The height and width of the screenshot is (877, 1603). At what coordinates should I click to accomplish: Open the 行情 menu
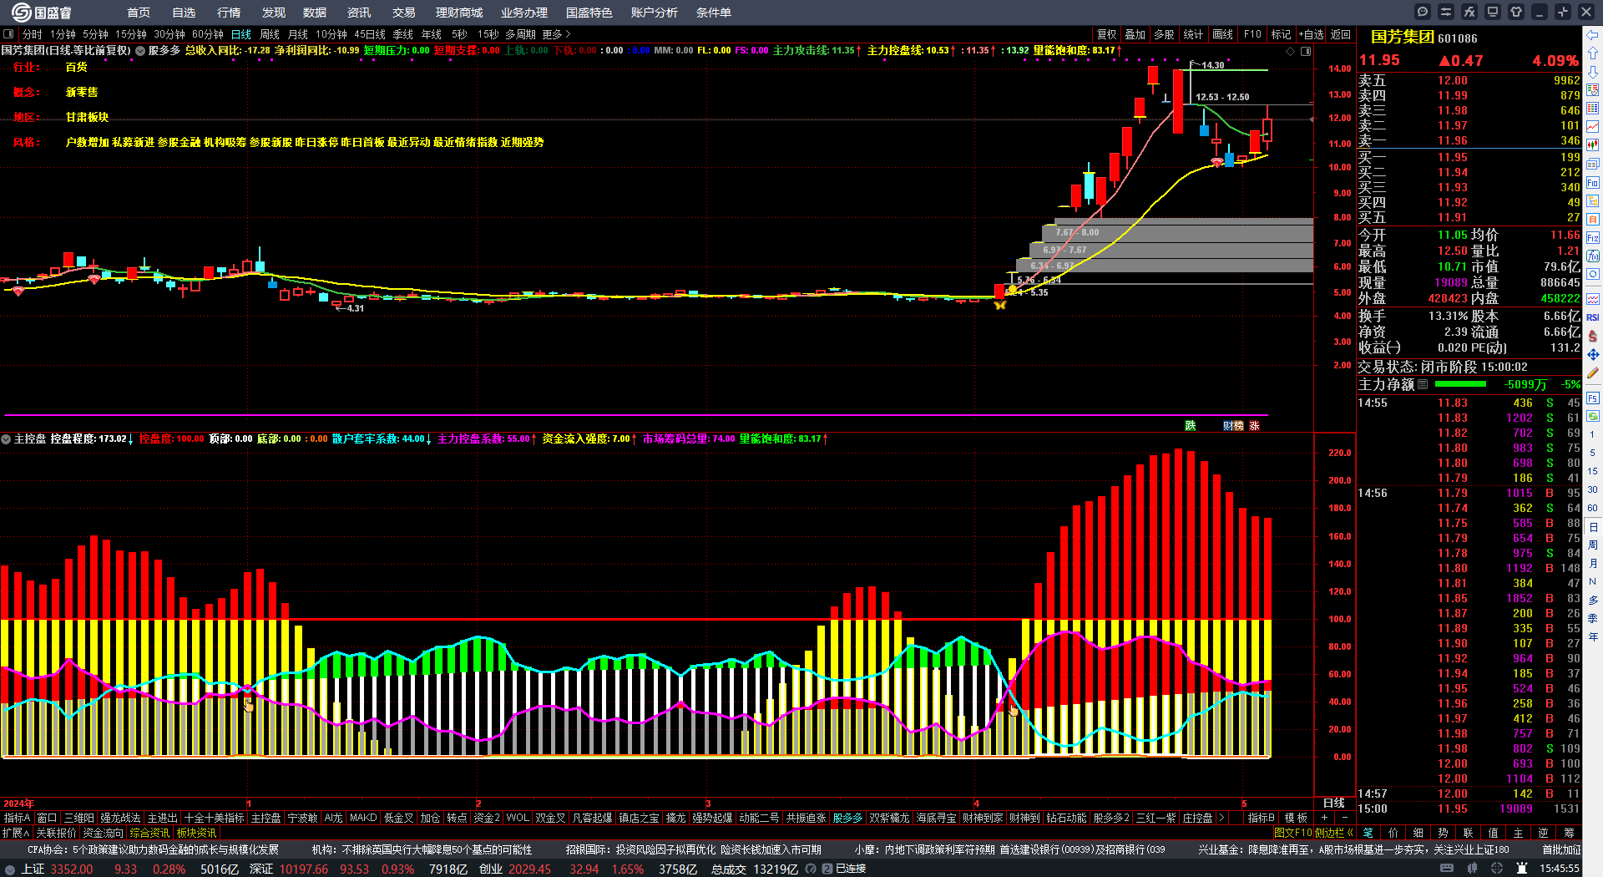tap(229, 13)
